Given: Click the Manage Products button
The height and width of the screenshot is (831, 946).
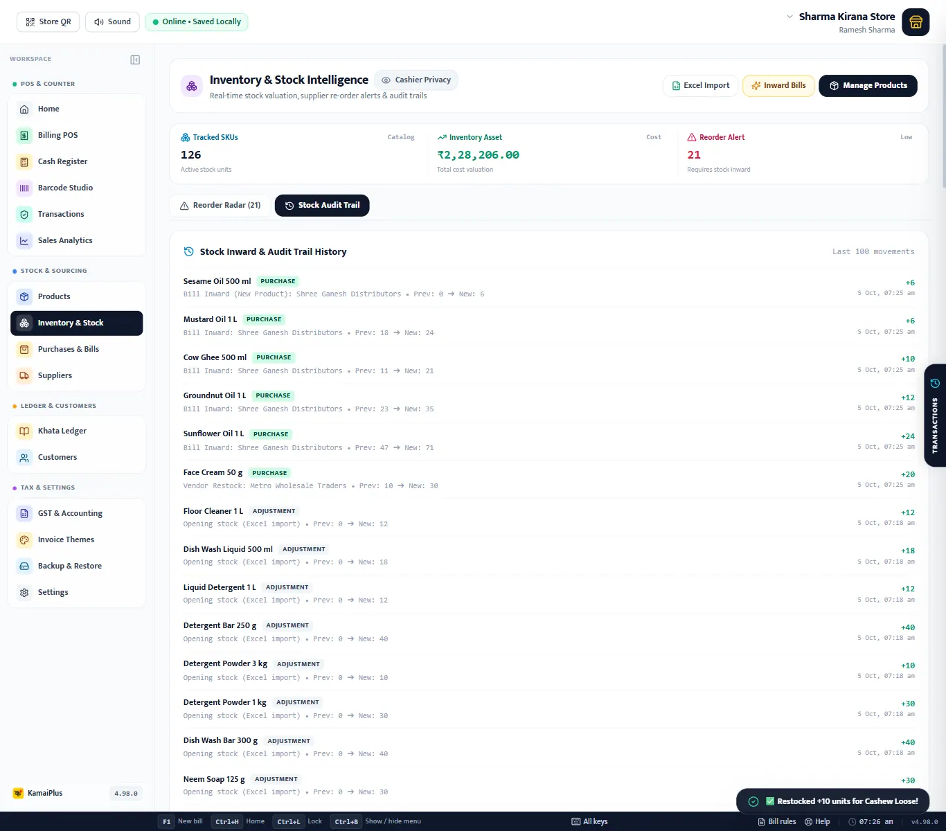Looking at the screenshot, I should [x=868, y=86].
